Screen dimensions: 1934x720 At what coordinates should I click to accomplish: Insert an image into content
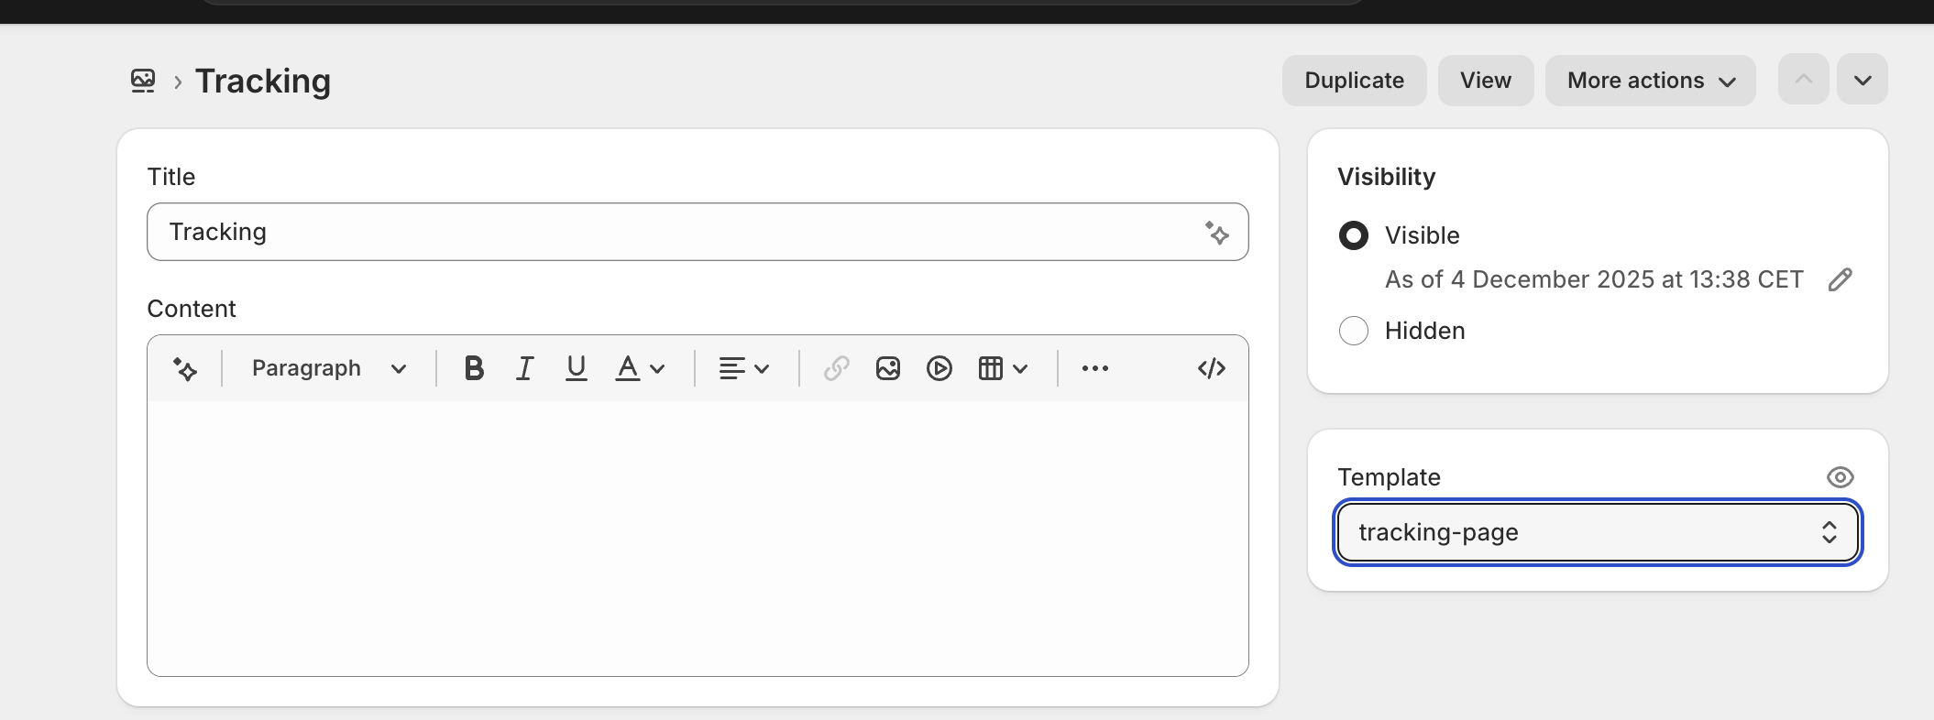887,368
